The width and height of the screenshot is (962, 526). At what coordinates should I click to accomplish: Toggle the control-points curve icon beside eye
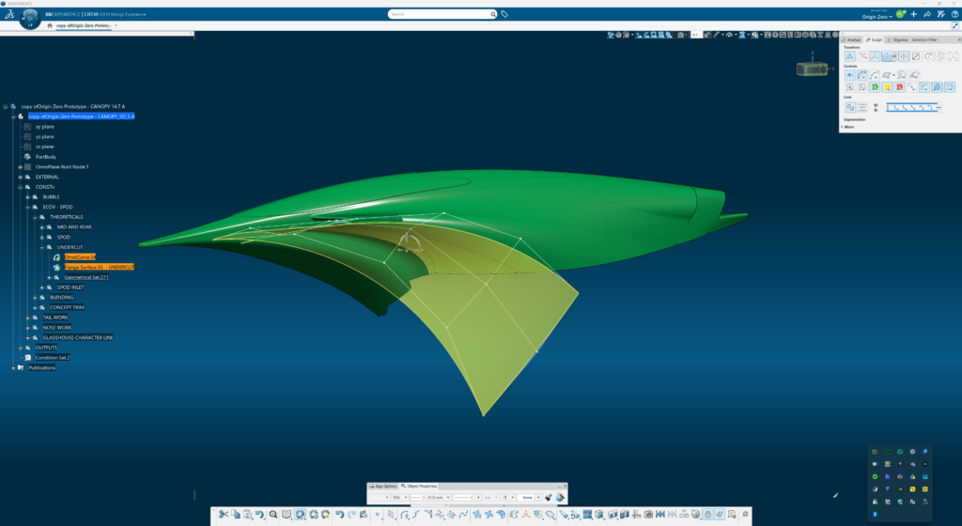(x=862, y=75)
